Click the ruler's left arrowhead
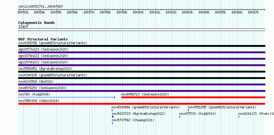This screenshot has width=274, height=135. click(x=19, y=9)
